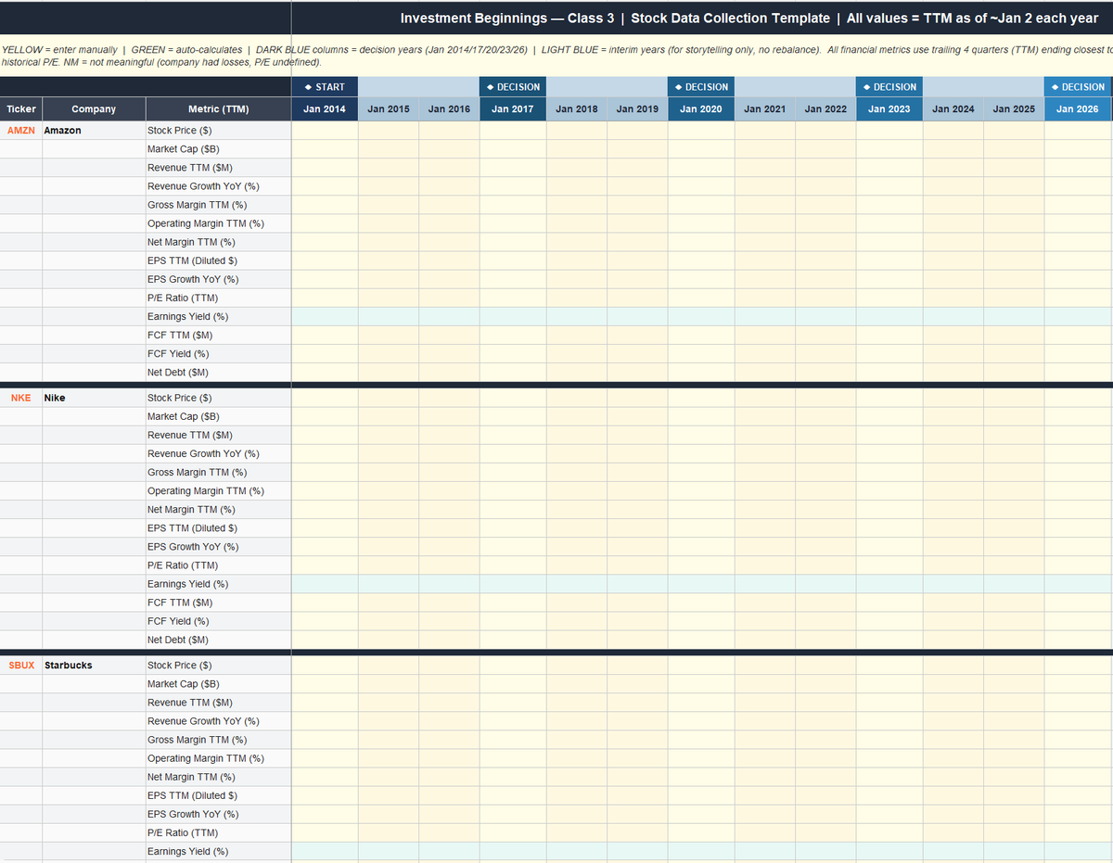
Task: Select Starbucks' Revenue TTM ($M) label
Action: (218, 703)
